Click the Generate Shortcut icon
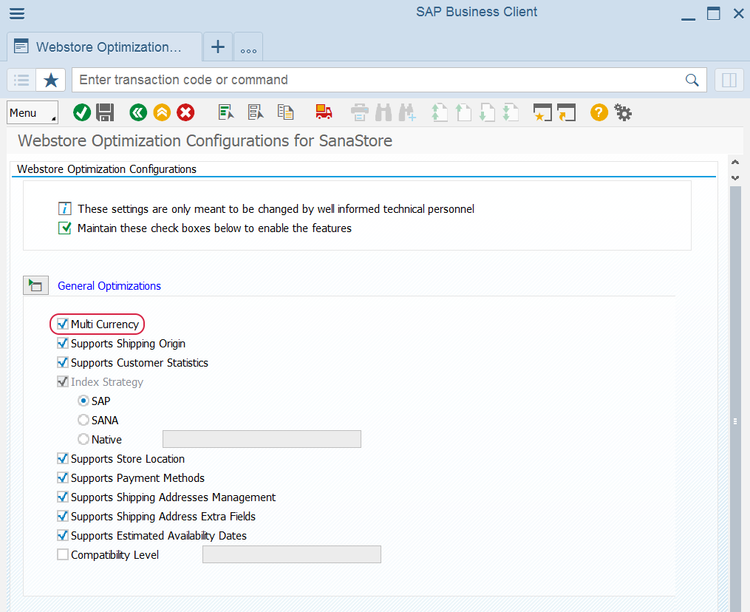This screenshot has height=612, width=750. (x=566, y=113)
